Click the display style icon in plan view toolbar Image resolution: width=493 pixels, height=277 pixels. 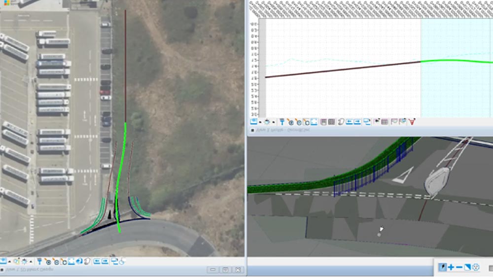16,261
